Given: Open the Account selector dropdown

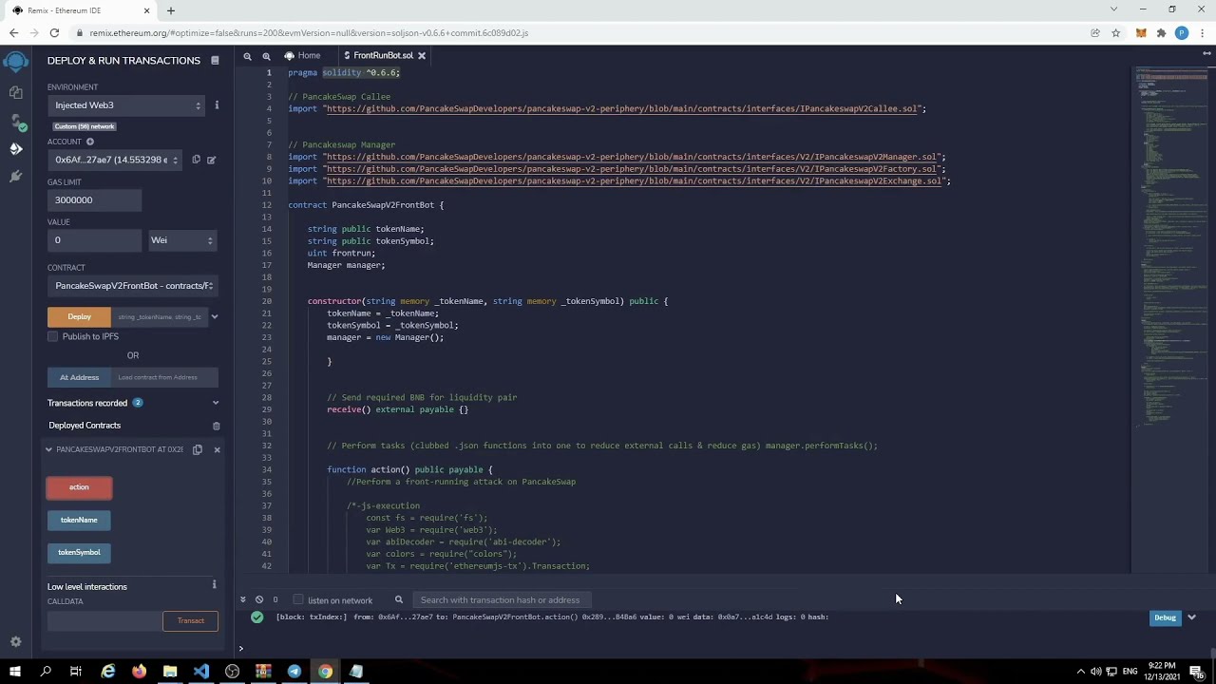Looking at the screenshot, I should click(x=115, y=160).
